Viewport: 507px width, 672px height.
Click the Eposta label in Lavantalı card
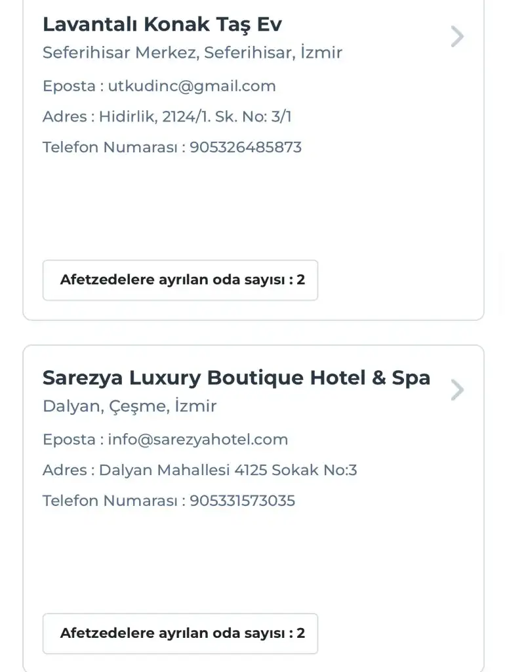click(x=68, y=86)
